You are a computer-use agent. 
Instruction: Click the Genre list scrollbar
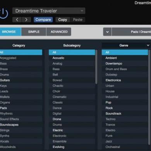[149, 98]
